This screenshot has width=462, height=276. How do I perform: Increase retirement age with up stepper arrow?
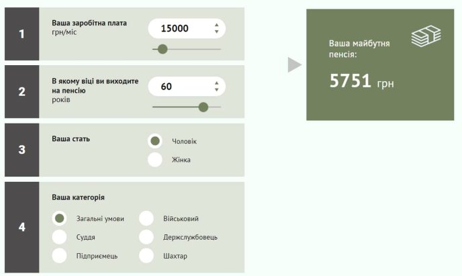216,83
